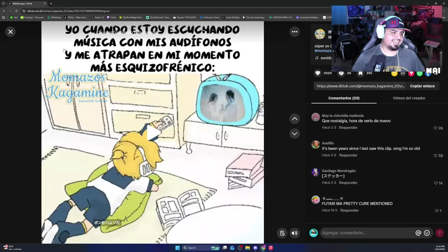Open File Explorer from taskbar
This screenshot has width=448, height=252.
(x=247, y=248)
